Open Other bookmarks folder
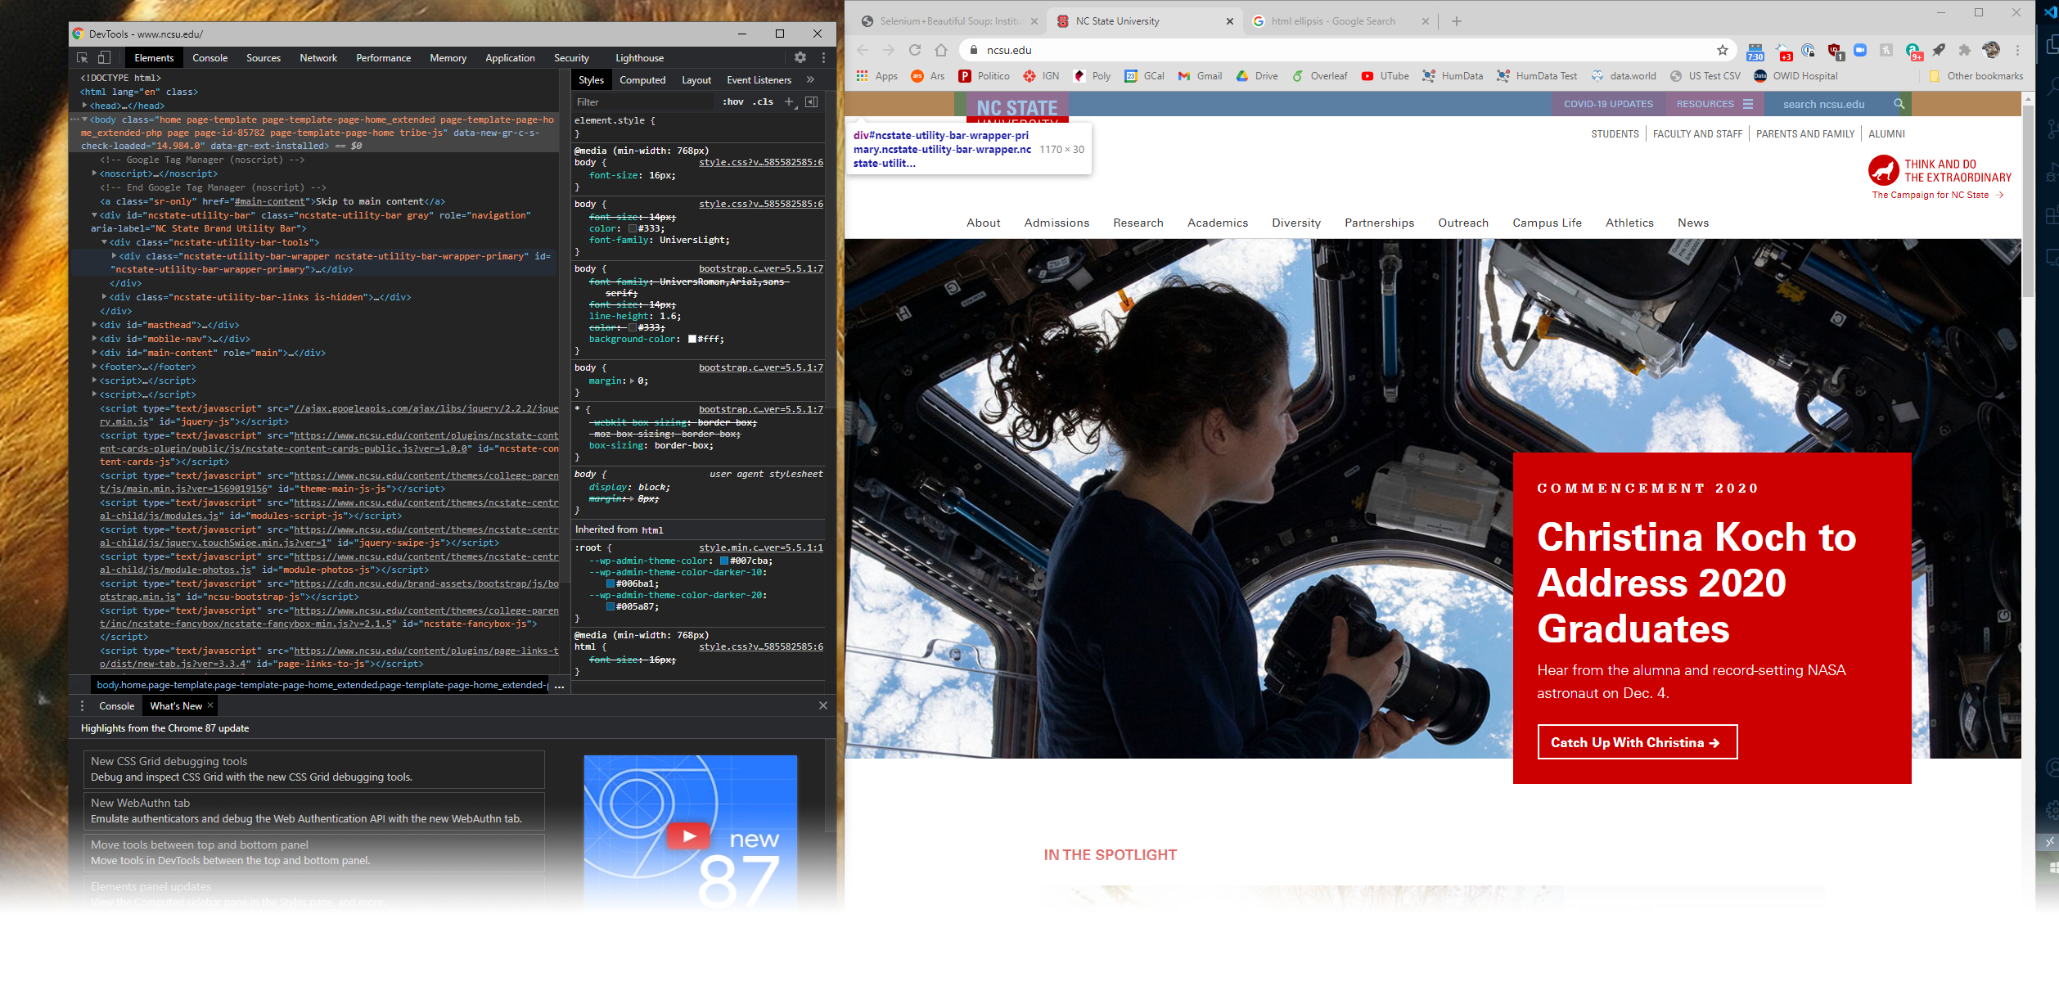Viewport: 2059px width, 982px height. [1976, 76]
